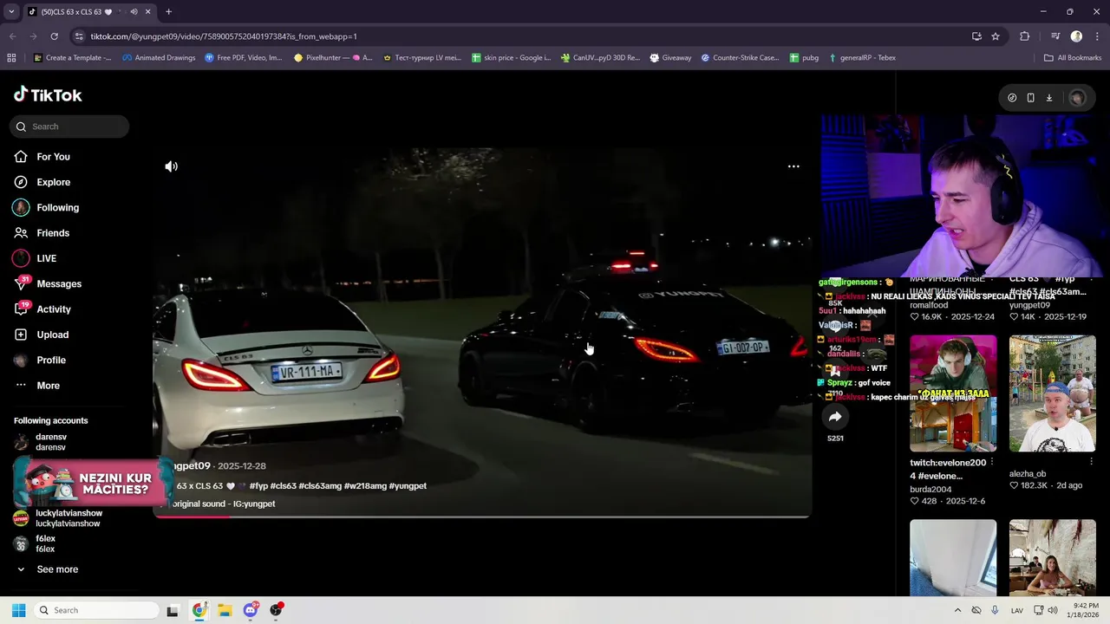Click the TikTok coins icon in top pill

point(1012,98)
